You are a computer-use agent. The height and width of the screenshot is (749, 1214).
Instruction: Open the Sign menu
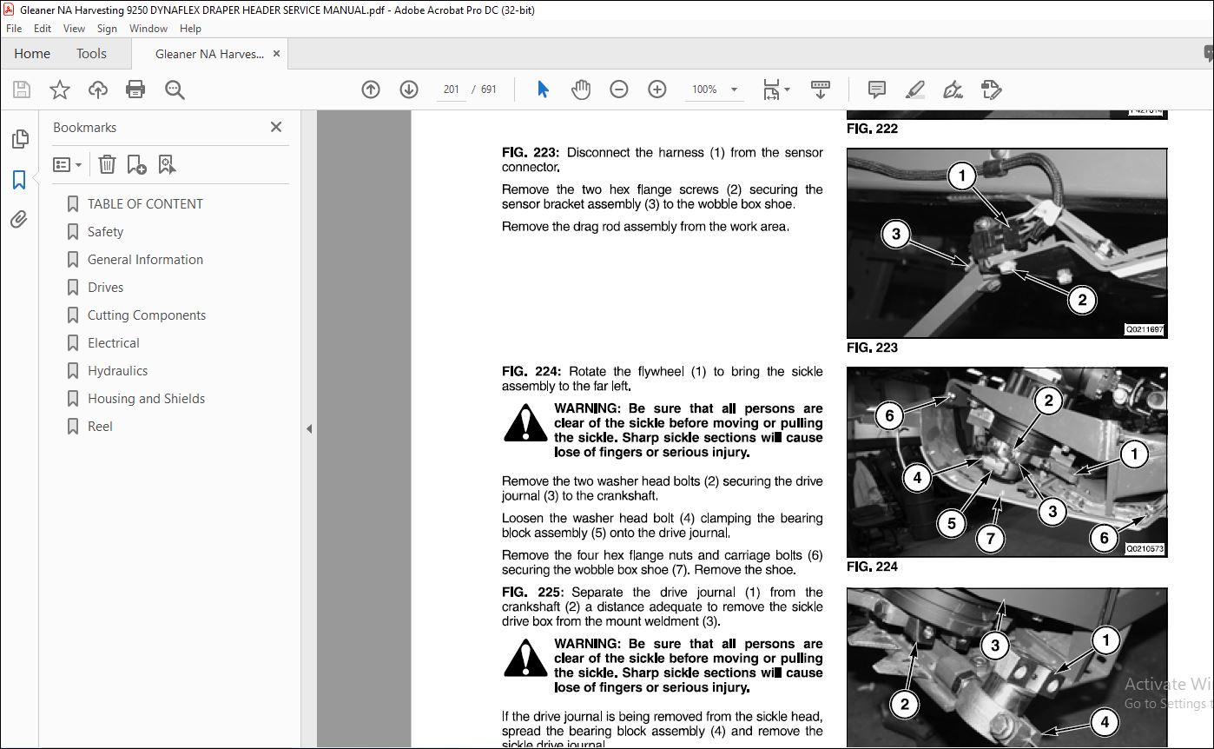point(107,29)
